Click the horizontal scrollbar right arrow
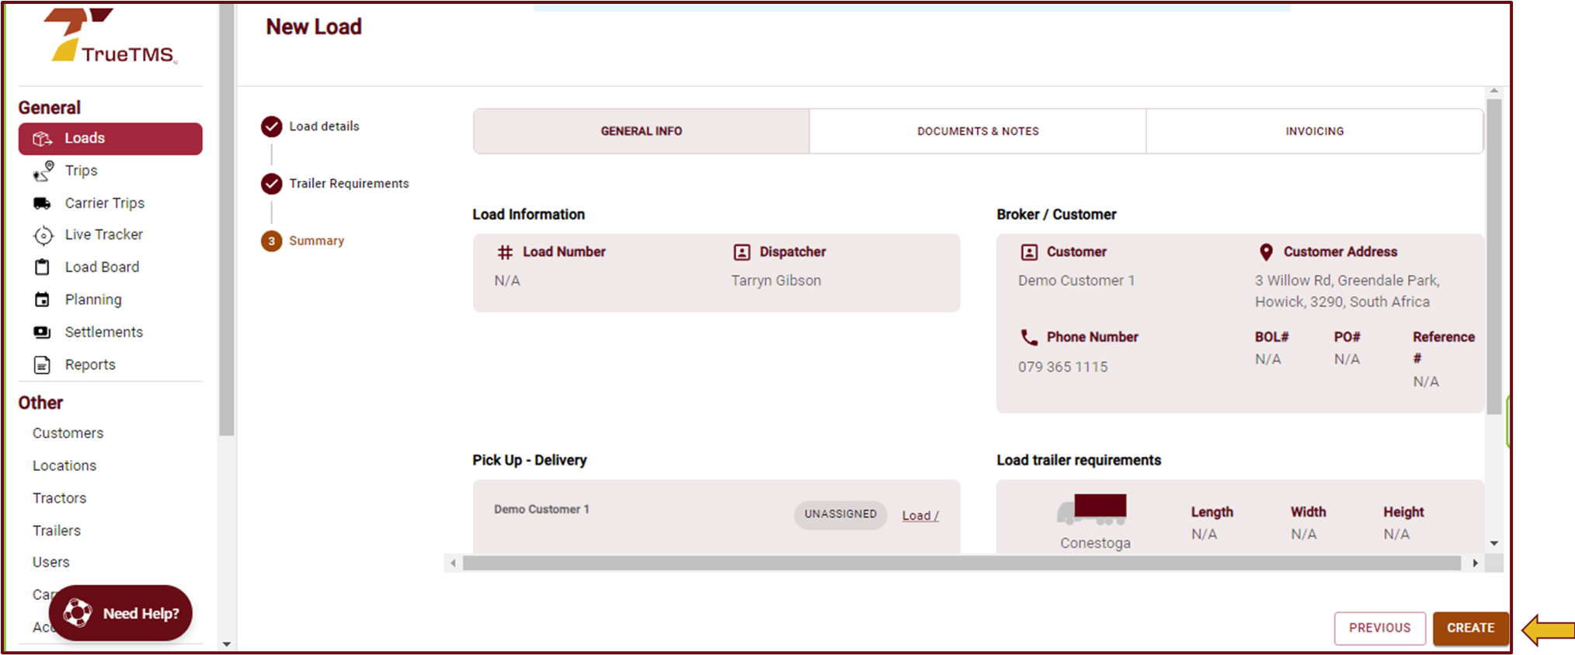Viewport: 1575px width, 655px height. coord(1475,563)
